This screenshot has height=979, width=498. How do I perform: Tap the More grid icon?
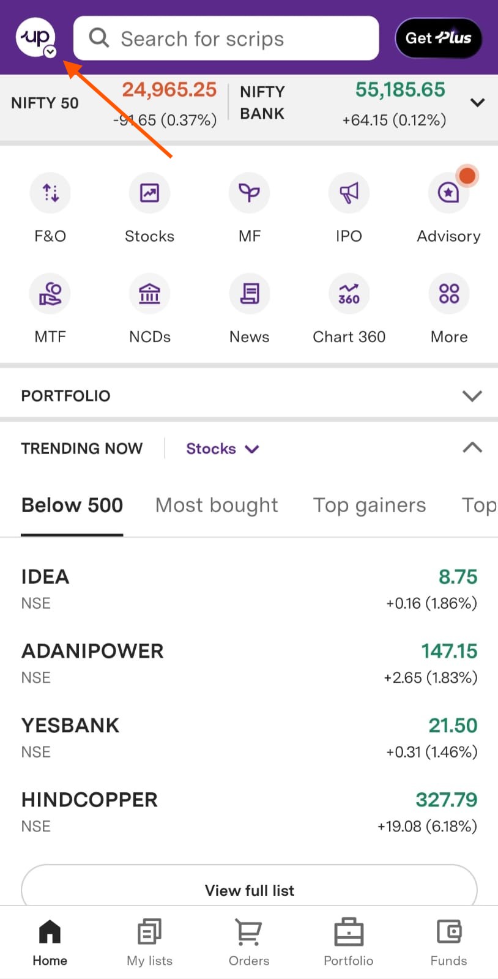pyautogui.click(x=448, y=294)
